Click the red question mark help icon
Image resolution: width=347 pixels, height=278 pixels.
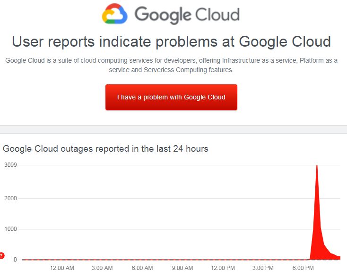pyautogui.click(x=1, y=256)
